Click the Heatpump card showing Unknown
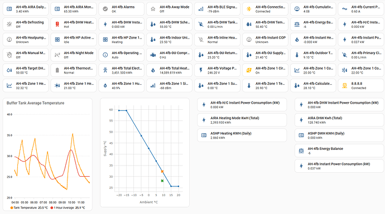 click(26, 40)
